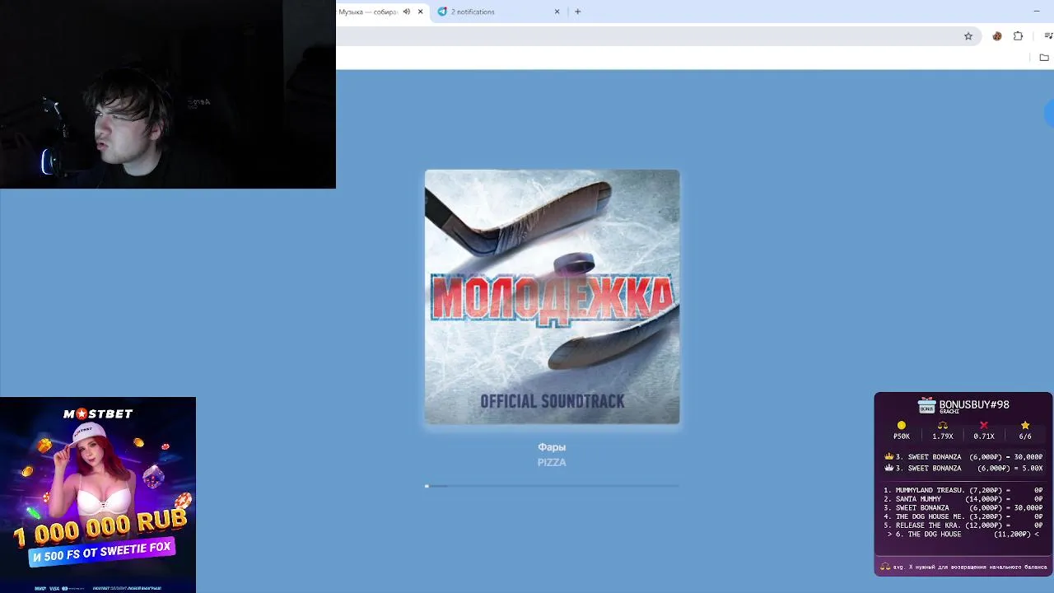Viewport: 1054px width, 593px height.
Task: Click the gold crown Sweet Bonanza row
Action: pos(963,456)
